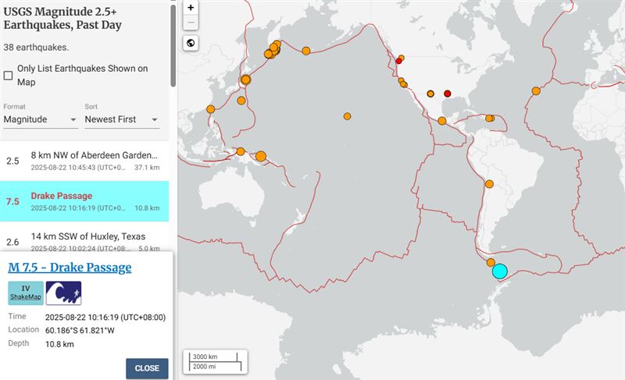Click the popup Depth value 10.8 km
The height and width of the screenshot is (380, 625).
[x=59, y=344]
